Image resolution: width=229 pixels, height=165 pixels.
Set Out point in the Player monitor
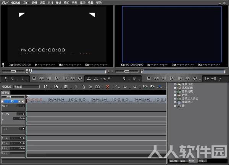(23, 79)
